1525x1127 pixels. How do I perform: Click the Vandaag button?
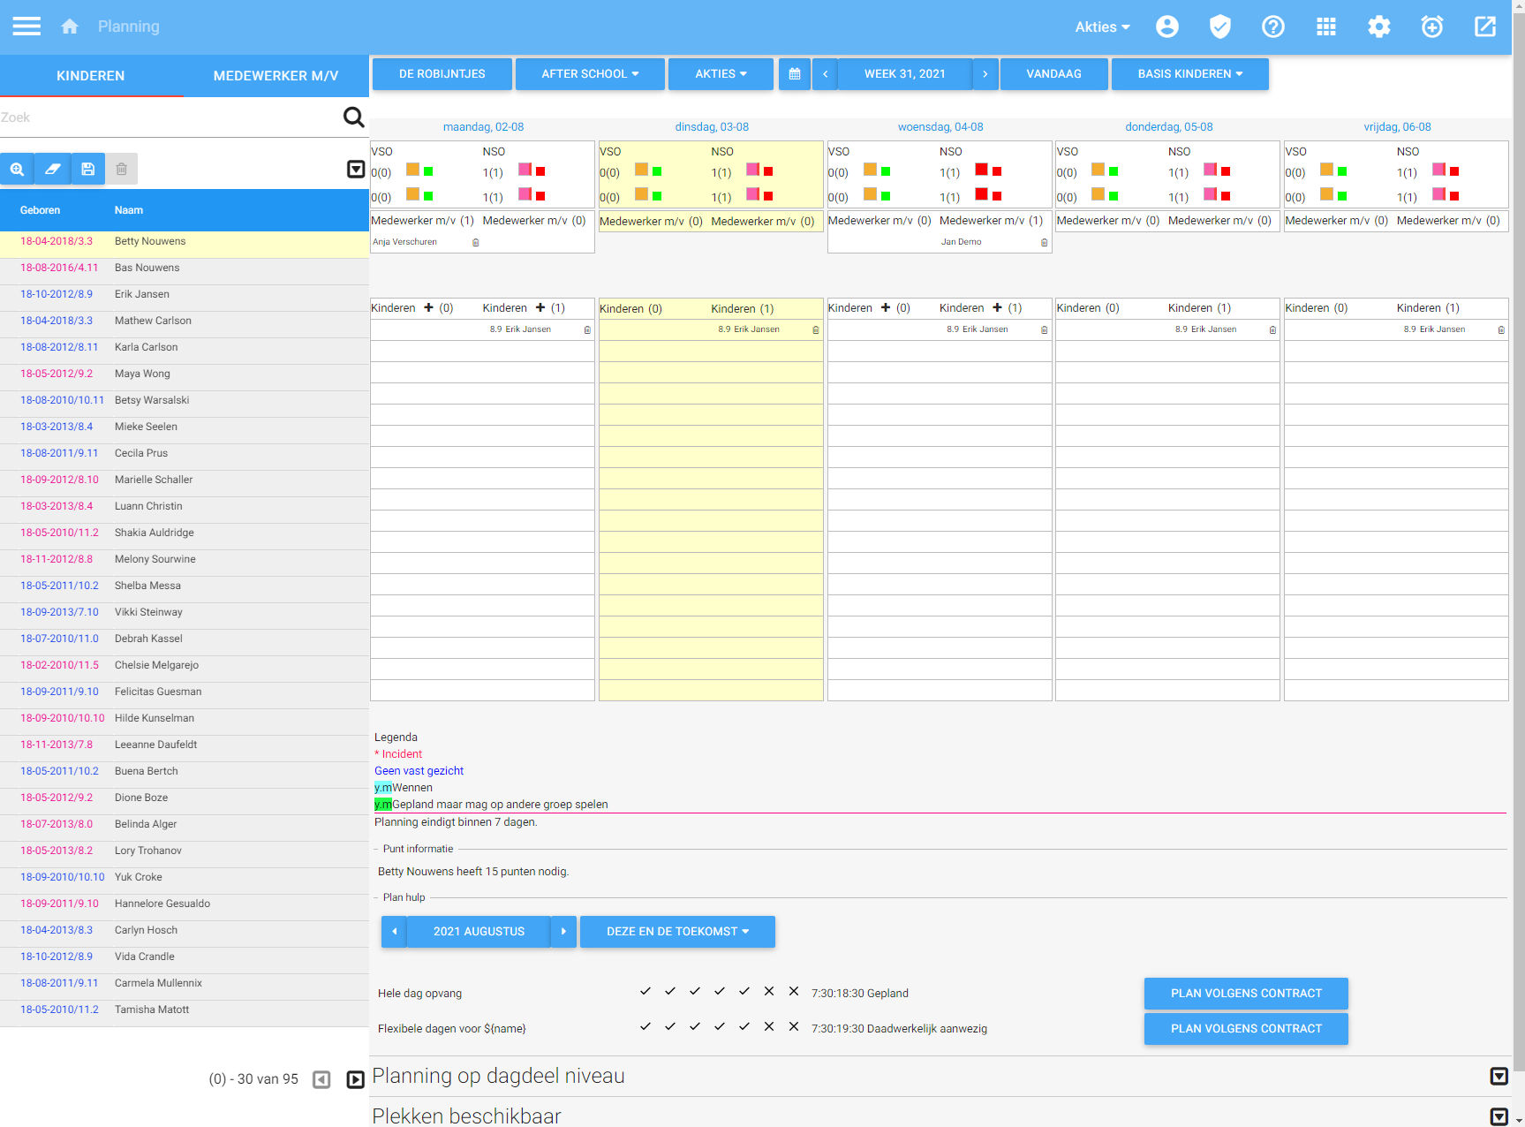tap(1053, 74)
